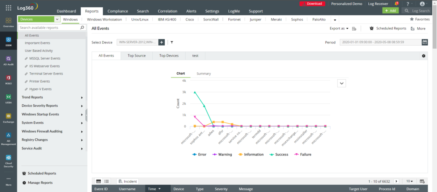Select the SIEM sidebar icon

tap(9, 41)
